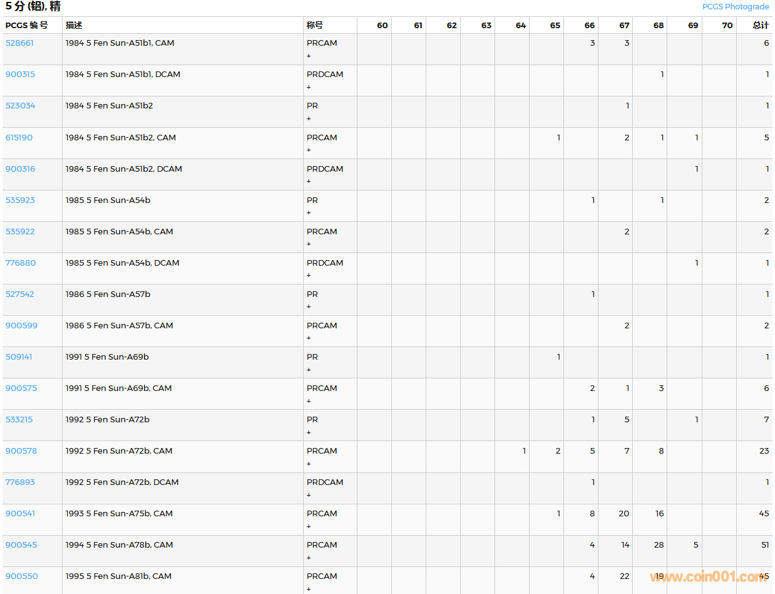Image resolution: width=775 pixels, height=594 pixels.
Task: Open coin entry 776880
Action: tap(21, 263)
